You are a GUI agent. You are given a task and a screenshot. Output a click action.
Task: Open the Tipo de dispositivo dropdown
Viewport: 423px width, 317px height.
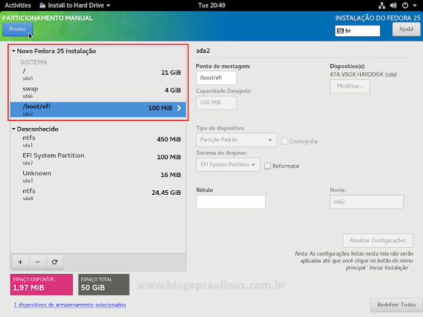(x=237, y=140)
